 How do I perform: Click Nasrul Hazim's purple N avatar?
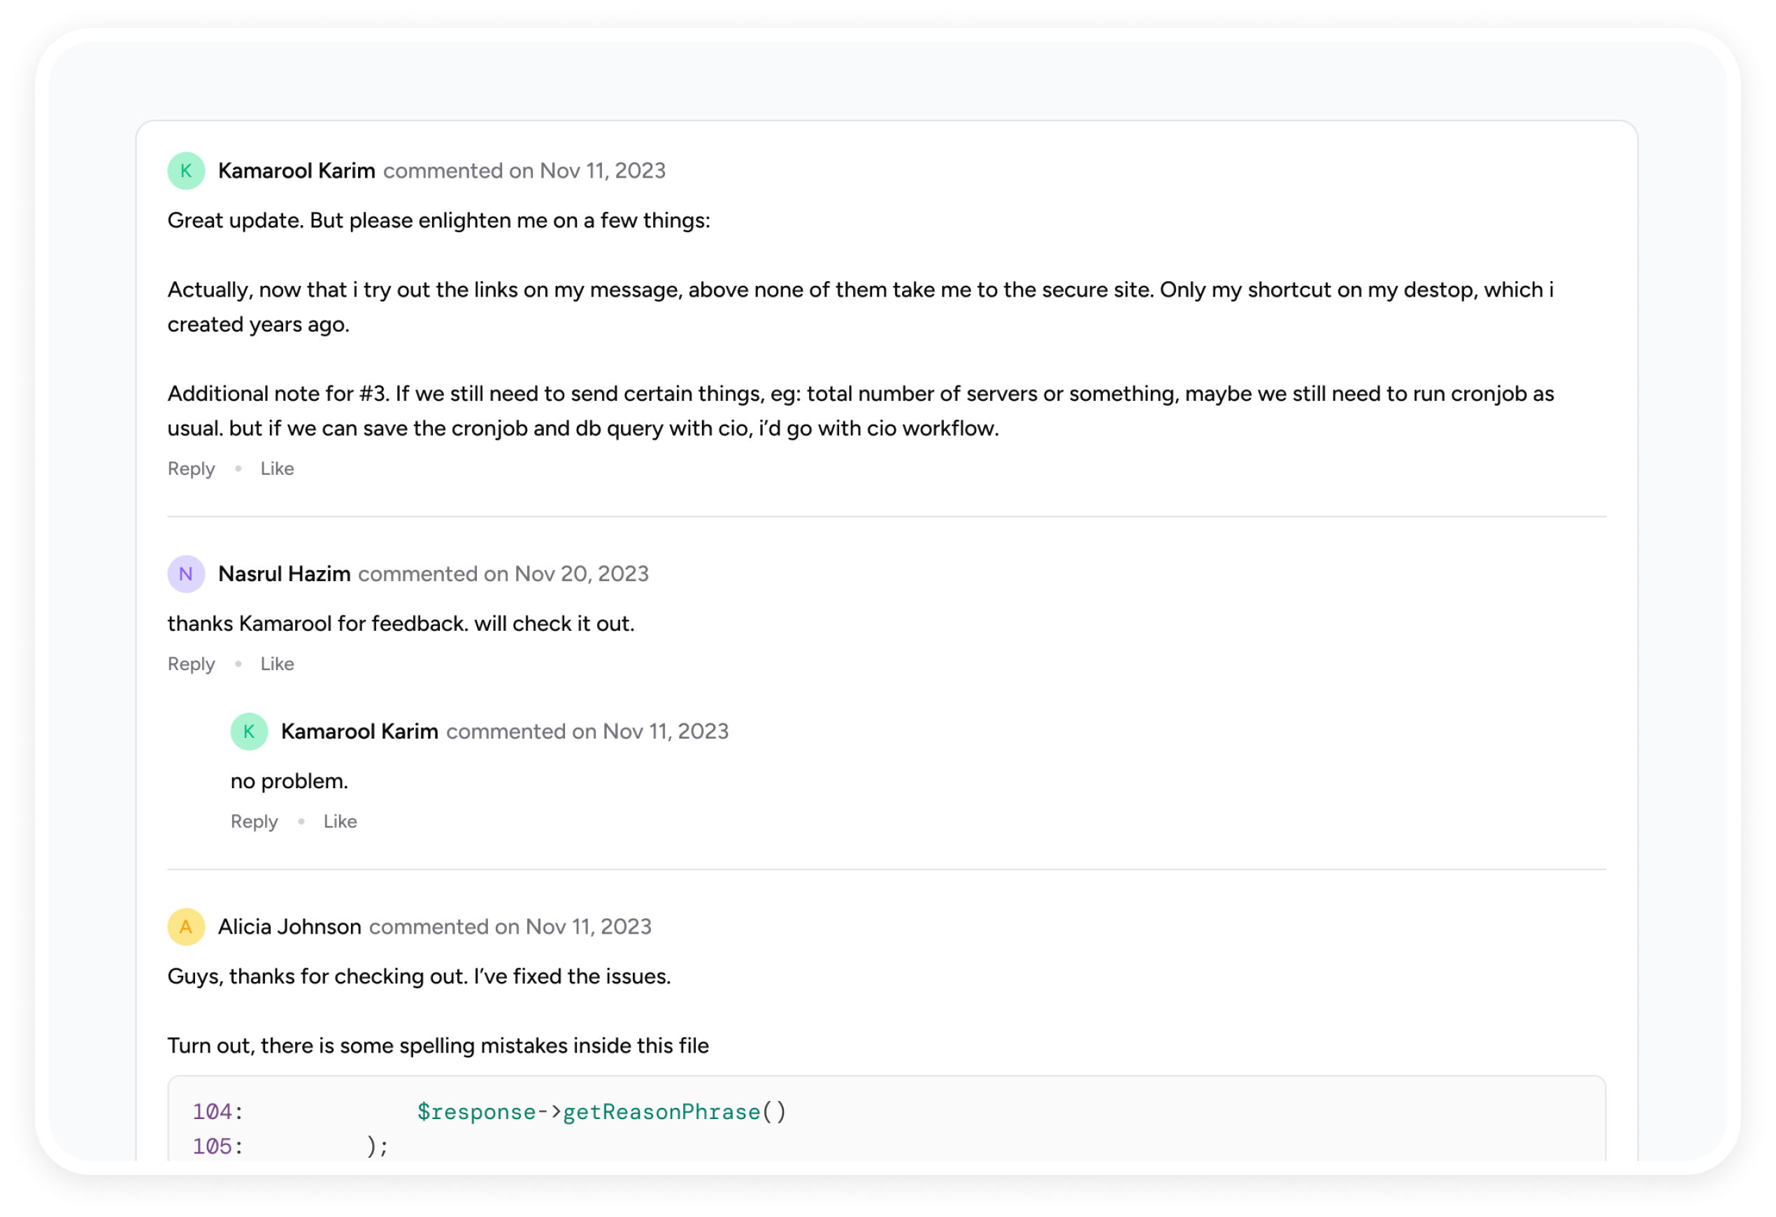(186, 574)
